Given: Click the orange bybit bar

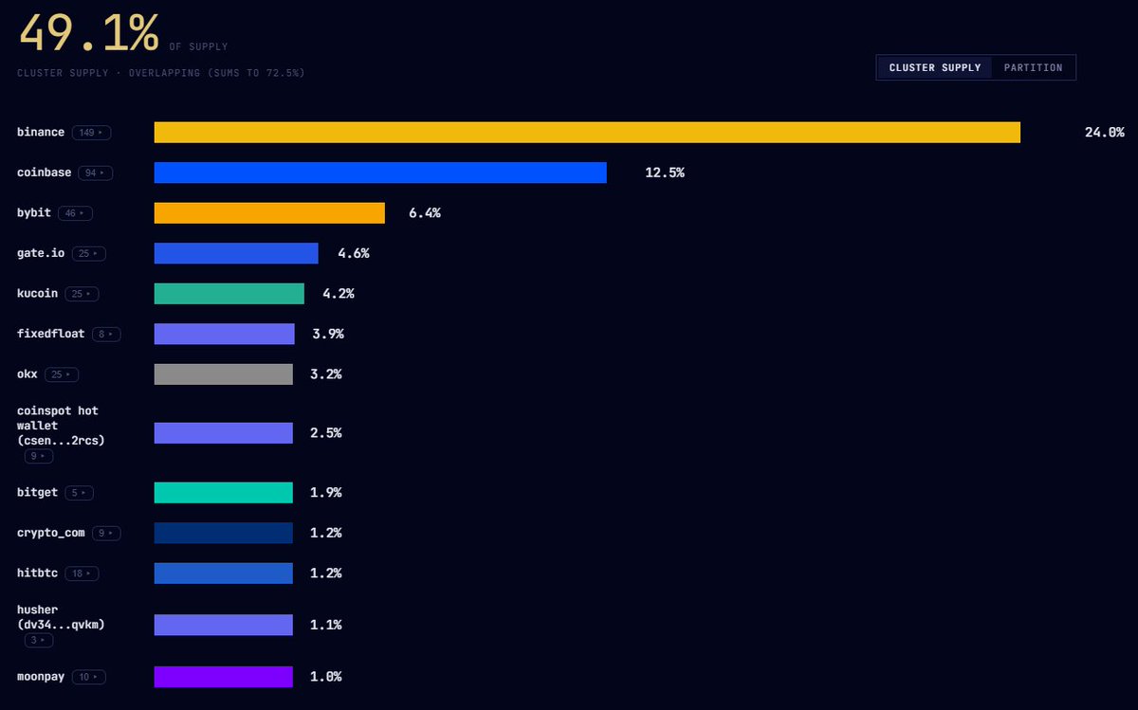Looking at the screenshot, I should pyautogui.click(x=269, y=213).
